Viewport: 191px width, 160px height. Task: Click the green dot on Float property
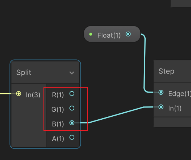(x=91, y=34)
